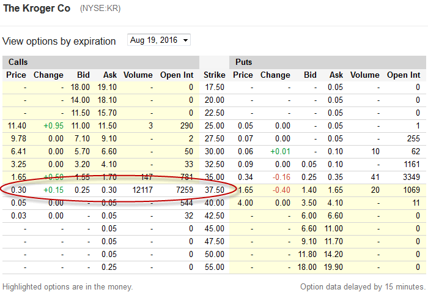This screenshot has height=295, width=428.
Task: Click put price 0.09
Action: pyautogui.click(x=245, y=164)
